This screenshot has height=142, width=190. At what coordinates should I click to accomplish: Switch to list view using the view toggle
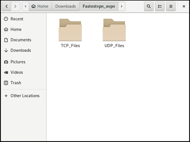point(160,6)
